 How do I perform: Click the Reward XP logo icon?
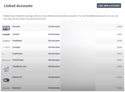point(6,80)
